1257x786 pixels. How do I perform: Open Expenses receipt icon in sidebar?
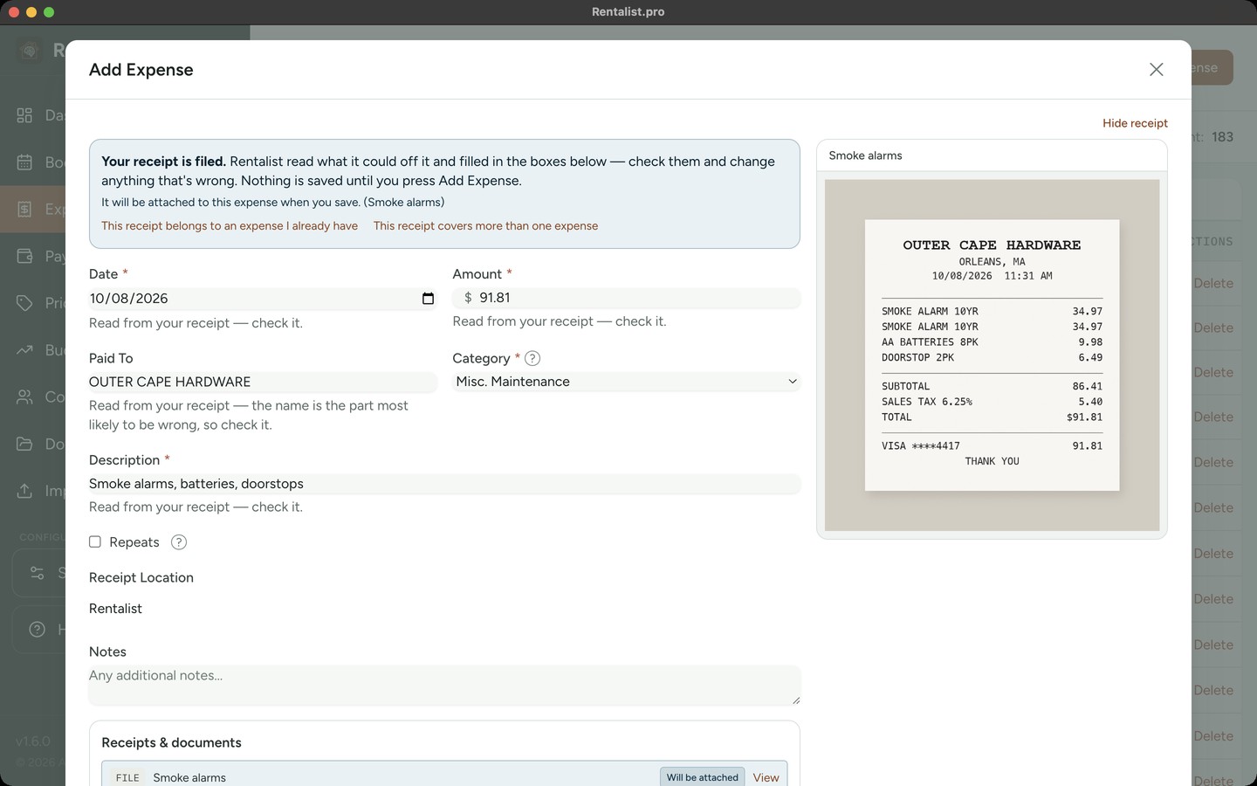coord(24,209)
